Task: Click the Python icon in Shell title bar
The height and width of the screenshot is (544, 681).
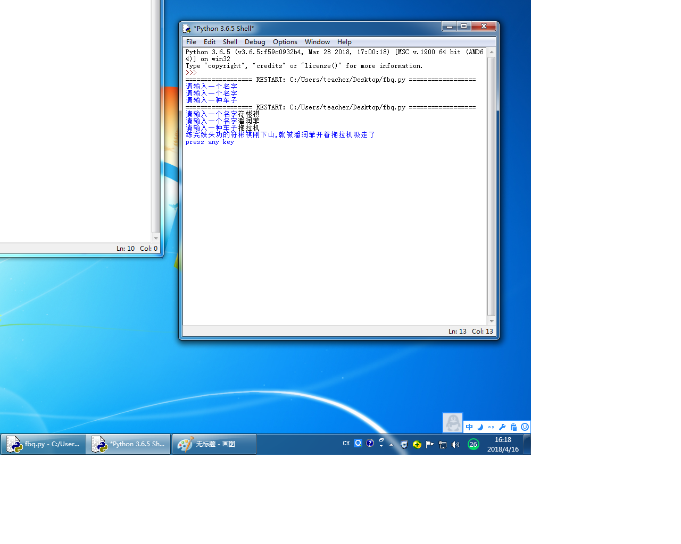Action: tap(187, 29)
